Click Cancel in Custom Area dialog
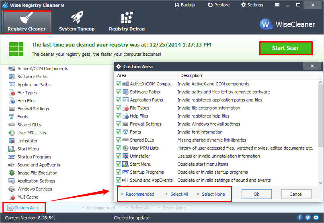Screen dimensions: 324x223 click(x=296, y=194)
